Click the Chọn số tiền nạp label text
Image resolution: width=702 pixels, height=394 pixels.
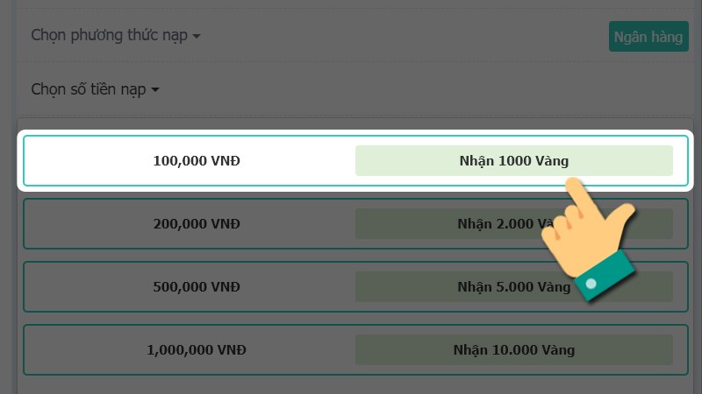pyautogui.click(x=89, y=89)
